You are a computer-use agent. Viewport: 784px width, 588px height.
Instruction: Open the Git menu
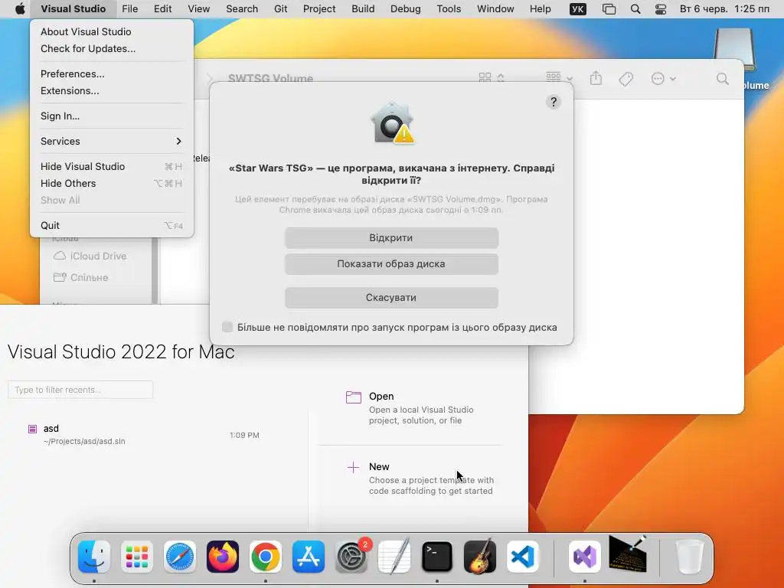(280, 9)
